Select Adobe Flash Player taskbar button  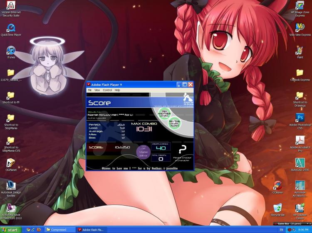point(92,230)
